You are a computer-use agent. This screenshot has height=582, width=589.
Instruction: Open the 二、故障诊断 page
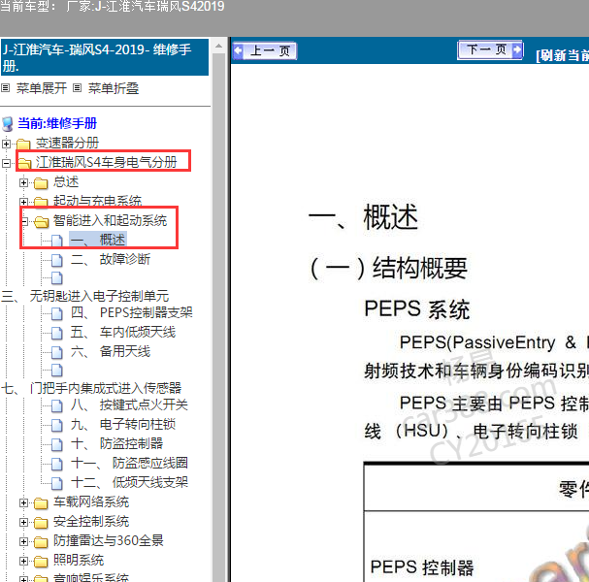(x=111, y=259)
